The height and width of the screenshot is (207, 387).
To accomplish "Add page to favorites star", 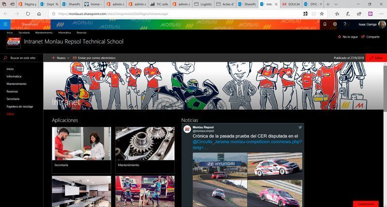I will pos(322,14).
